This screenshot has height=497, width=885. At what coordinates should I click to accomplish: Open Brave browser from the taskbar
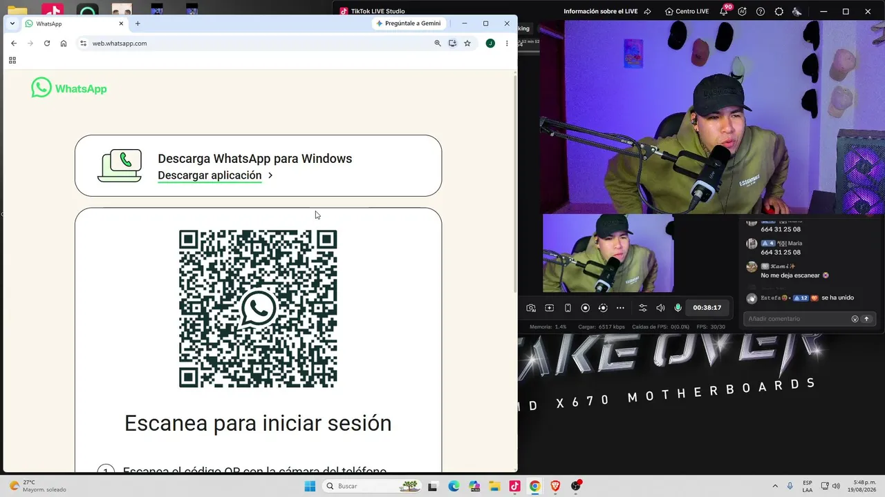(x=555, y=486)
